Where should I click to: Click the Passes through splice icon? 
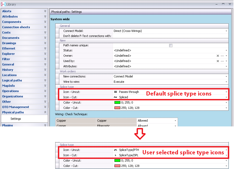116,92
